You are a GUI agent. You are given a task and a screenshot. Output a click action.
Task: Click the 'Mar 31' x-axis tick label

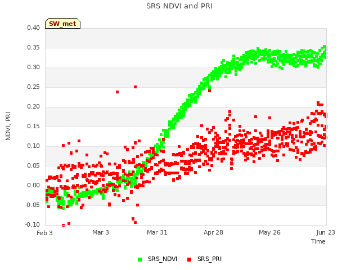point(157,232)
